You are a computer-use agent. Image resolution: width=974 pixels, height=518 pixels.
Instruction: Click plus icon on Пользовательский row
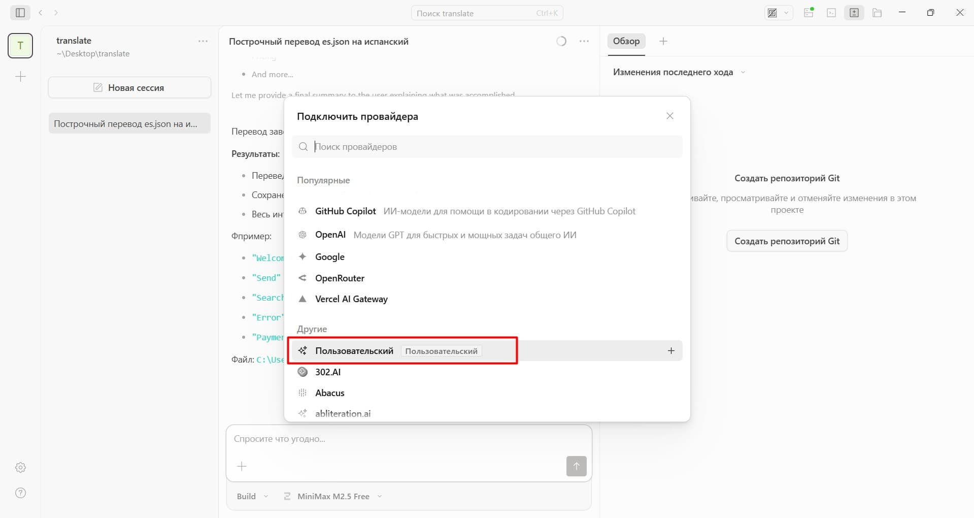[671, 351]
